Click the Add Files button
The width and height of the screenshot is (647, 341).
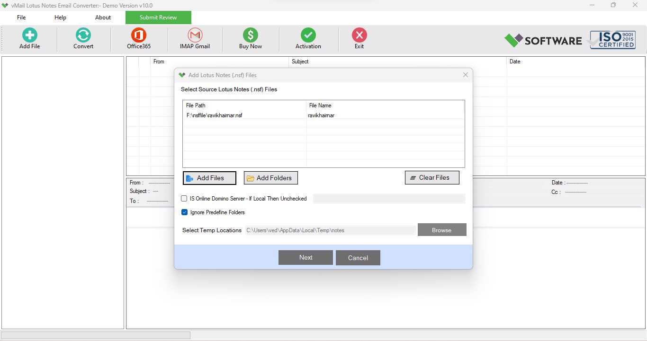tap(209, 178)
